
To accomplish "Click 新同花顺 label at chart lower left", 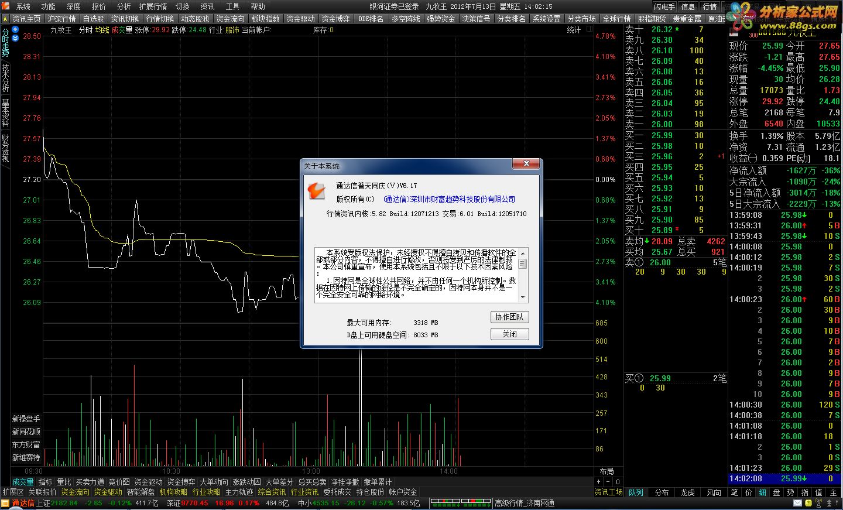I will click(26, 432).
